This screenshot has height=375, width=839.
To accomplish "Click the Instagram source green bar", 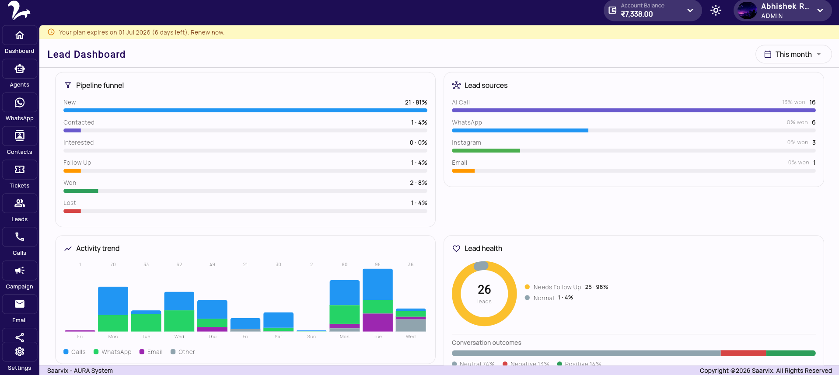I will (x=486, y=151).
